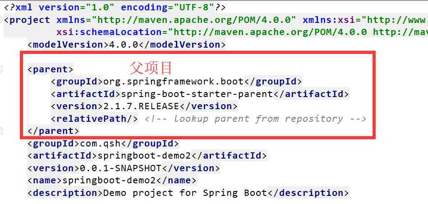Click the modelVersion value 4.0.0

click(124, 44)
